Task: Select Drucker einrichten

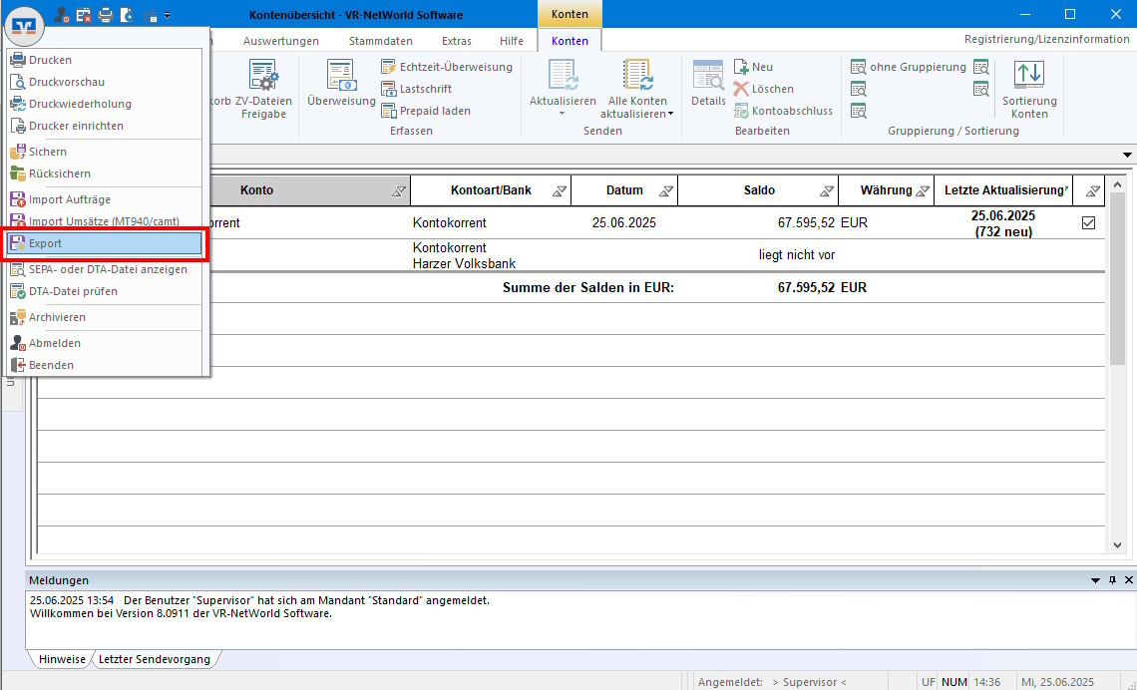Action: click(x=105, y=126)
